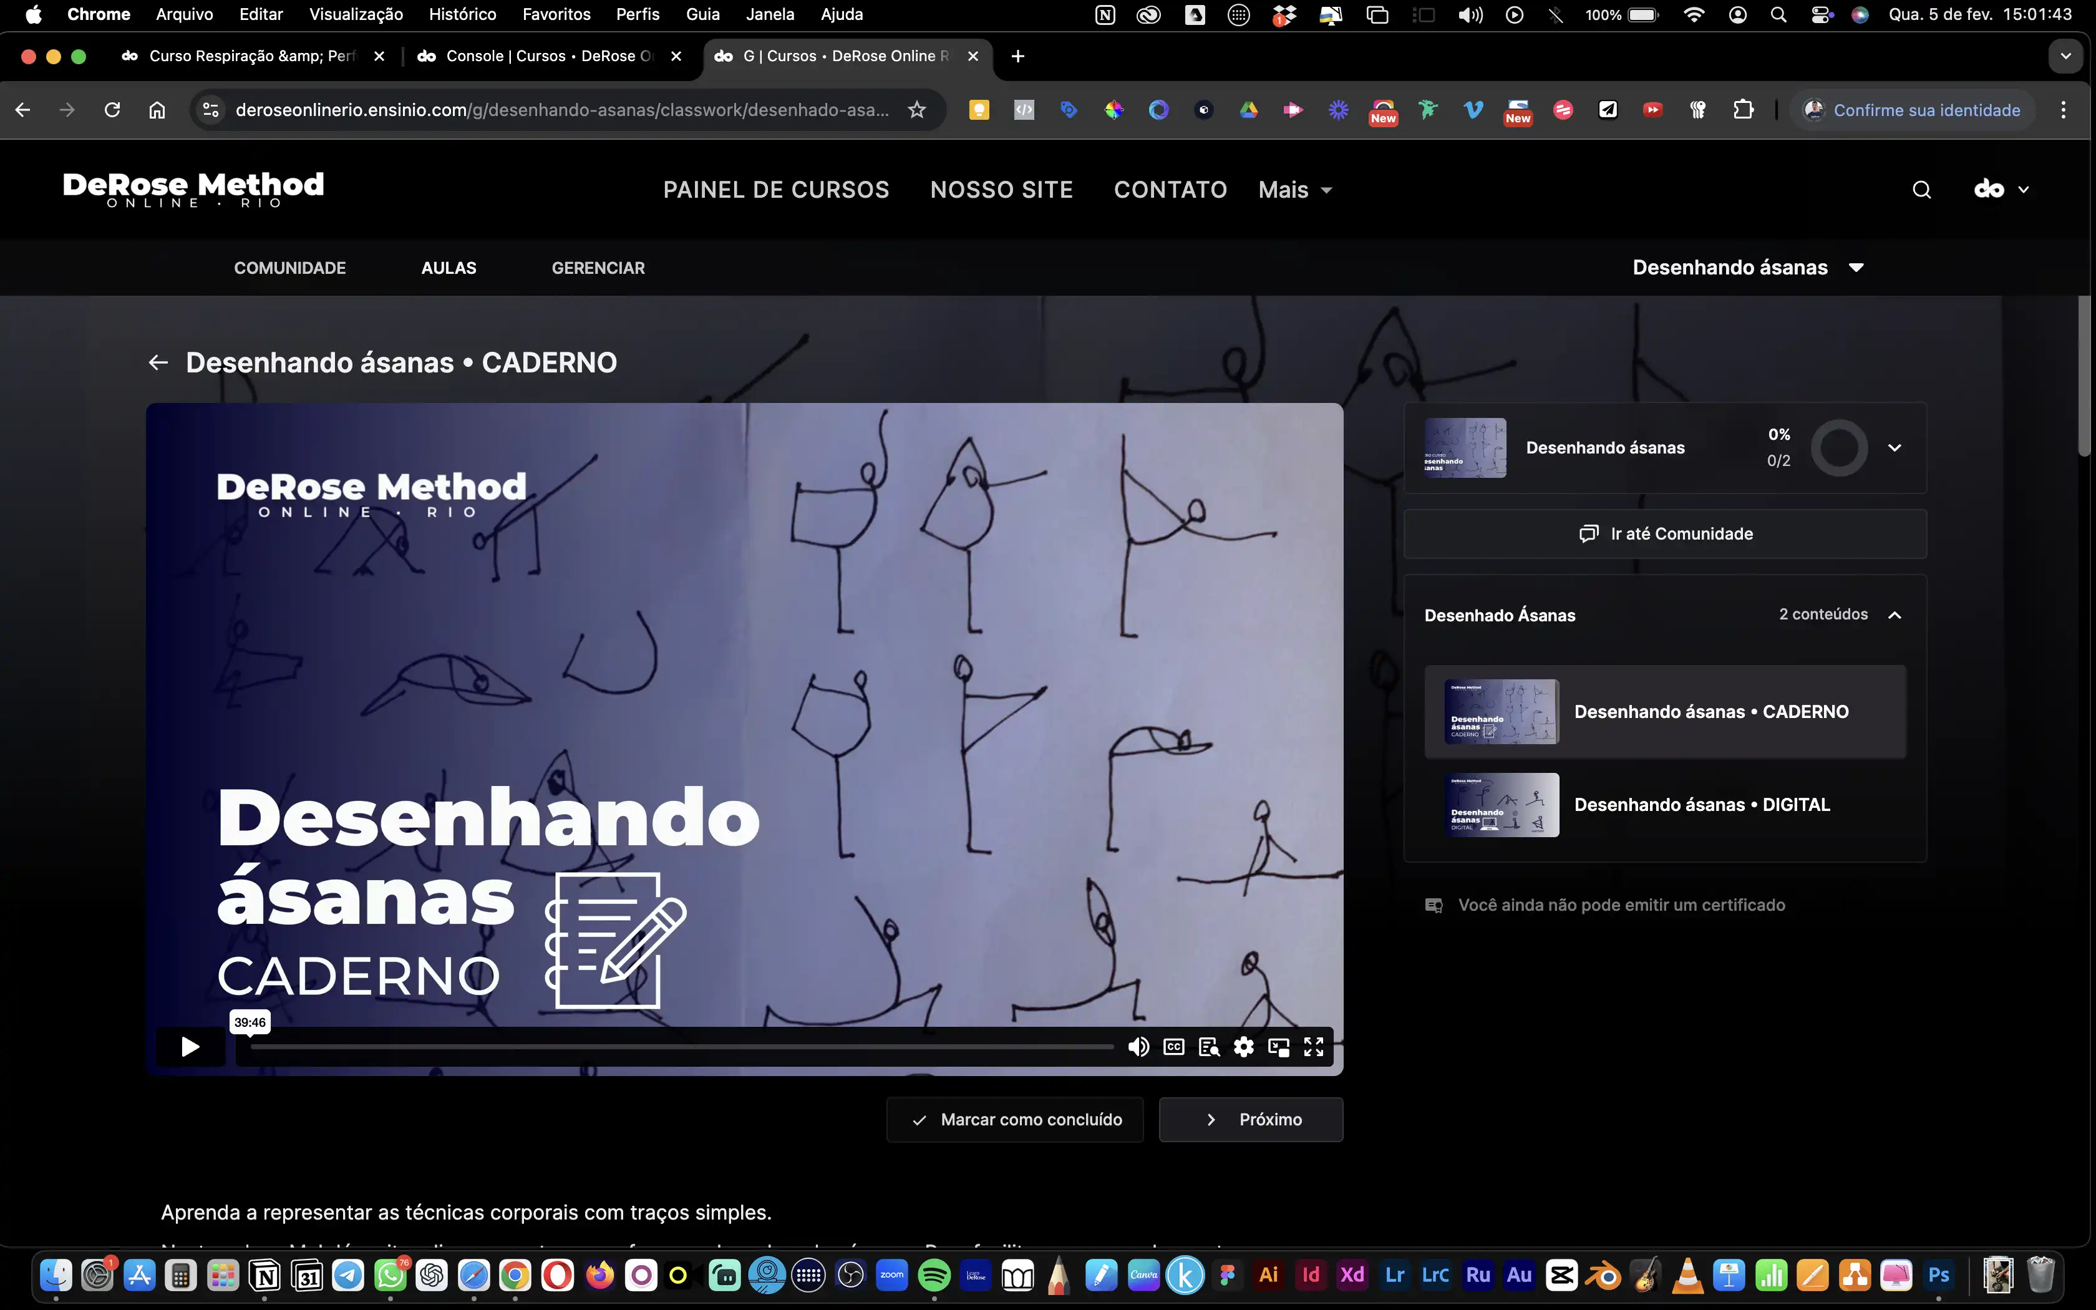Go back using arrow beside lesson title
The width and height of the screenshot is (2096, 1310).
pyautogui.click(x=158, y=362)
